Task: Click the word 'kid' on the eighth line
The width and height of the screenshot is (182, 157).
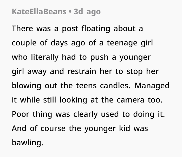Action: (x=125, y=128)
